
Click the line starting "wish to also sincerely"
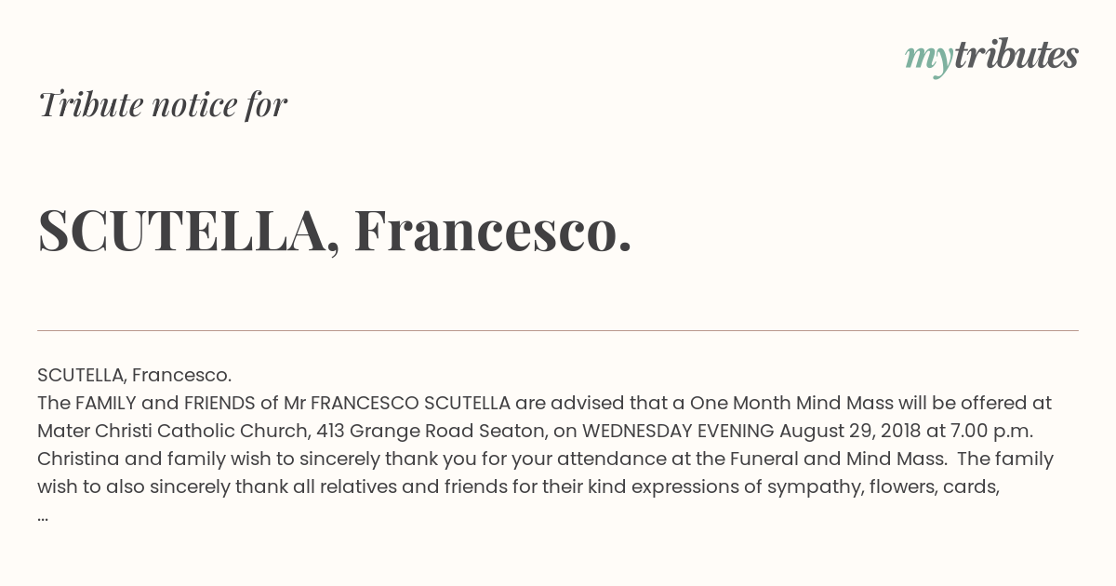point(518,486)
